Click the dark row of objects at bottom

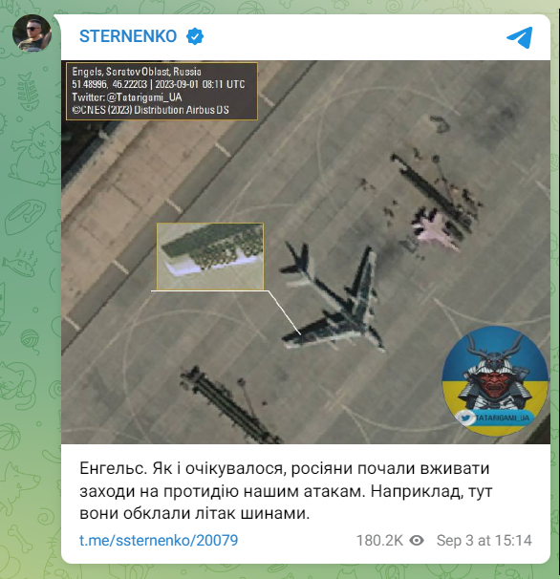pyautogui.click(x=229, y=405)
